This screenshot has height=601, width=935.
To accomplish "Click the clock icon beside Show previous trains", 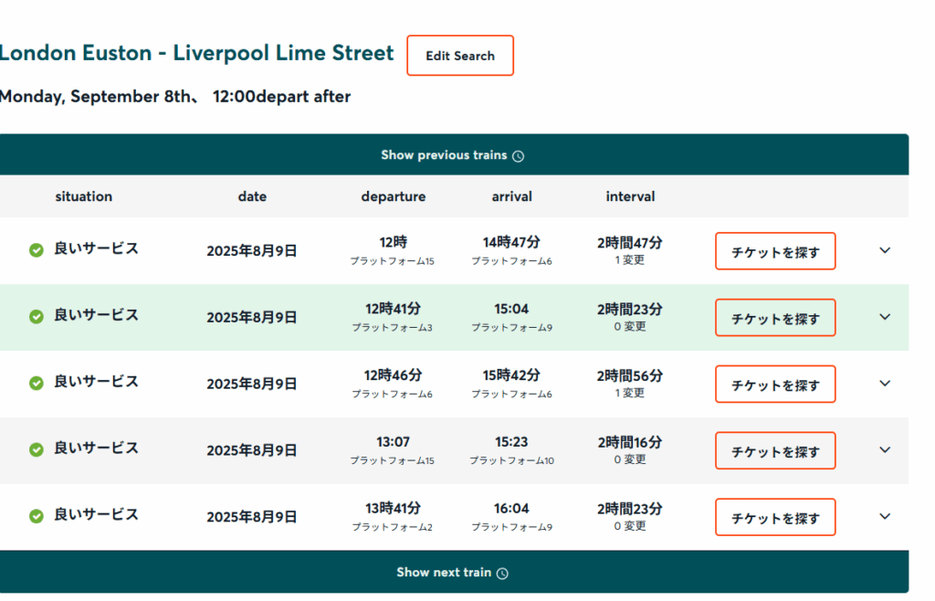I will pos(519,156).
